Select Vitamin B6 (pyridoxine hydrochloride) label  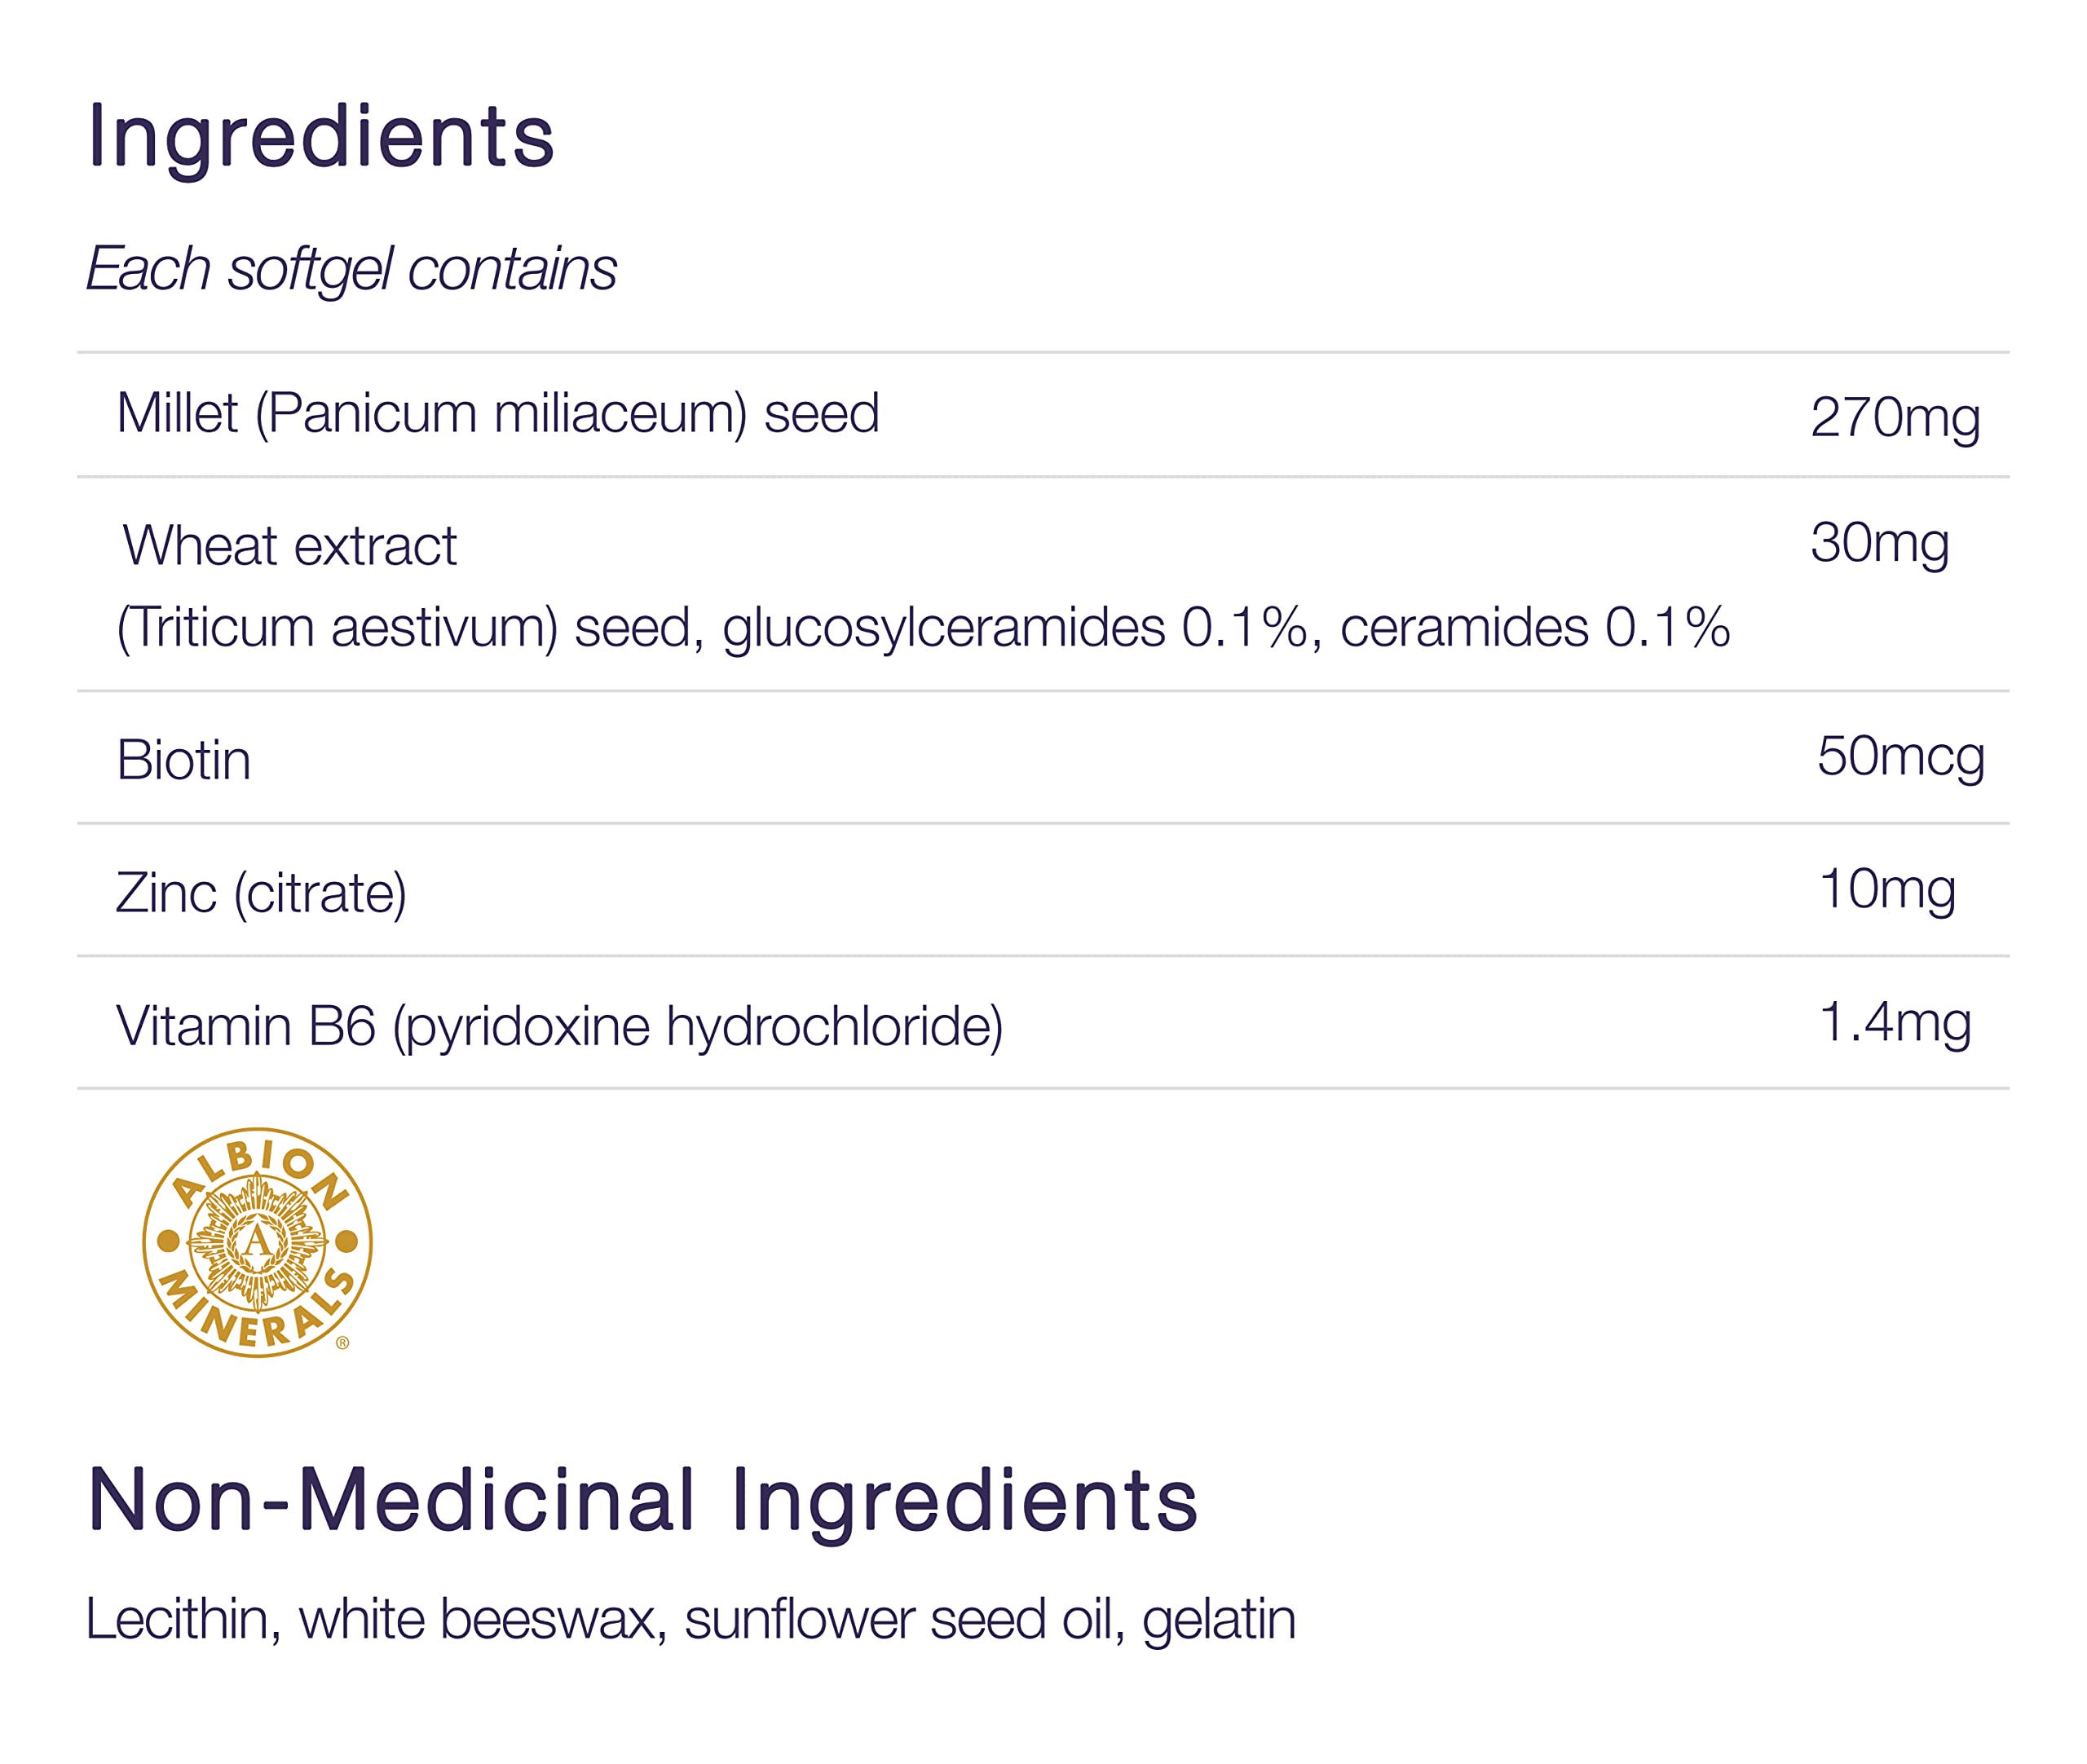click(x=560, y=1028)
